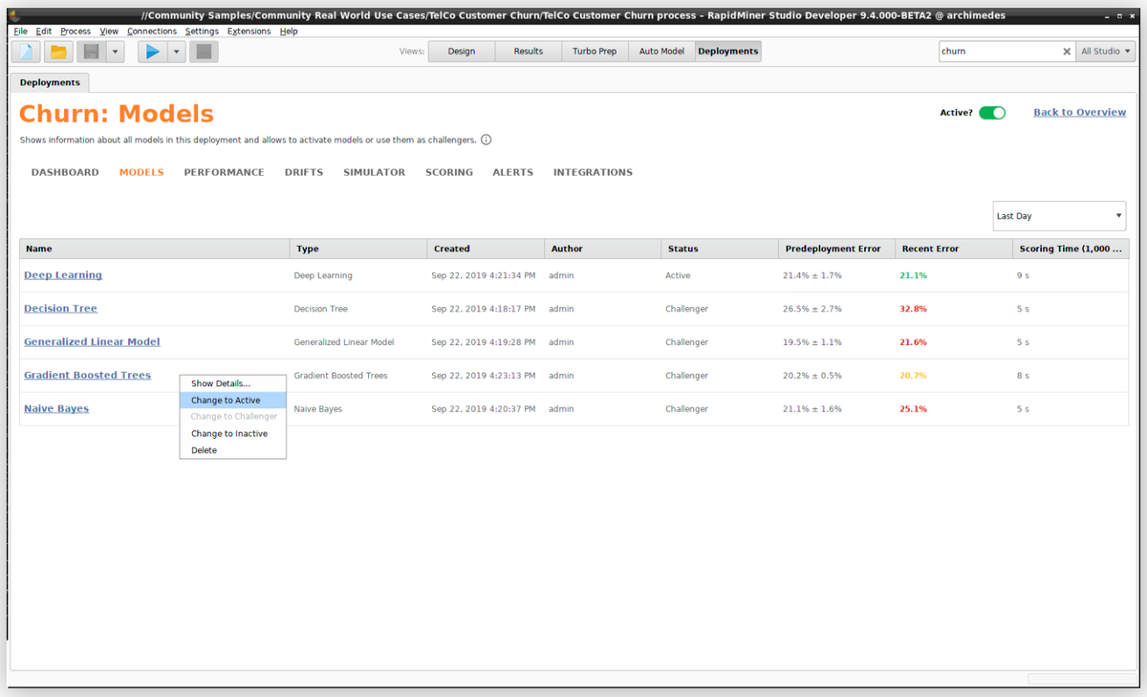
Task: Sort by the Predeployment Error column header
Action: (x=836, y=249)
